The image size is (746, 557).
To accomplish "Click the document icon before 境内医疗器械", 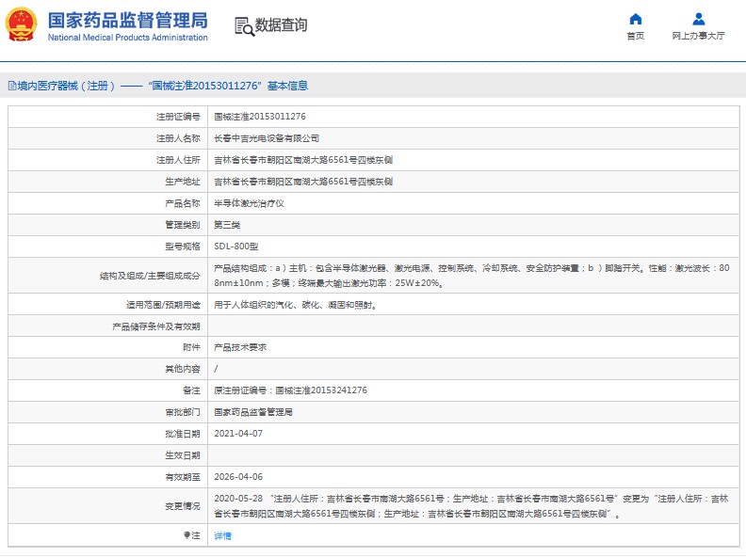I will [12, 86].
